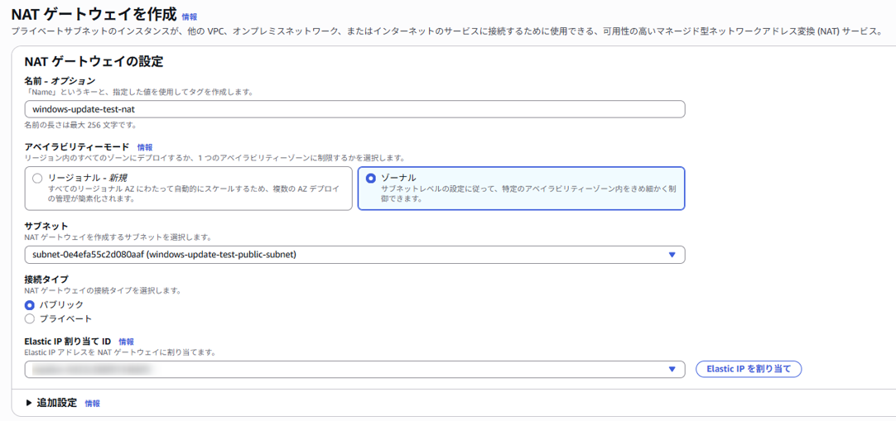Choose the パブリック connection type radio
Image resolution: width=896 pixels, height=421 pixels.
[30, 305]
